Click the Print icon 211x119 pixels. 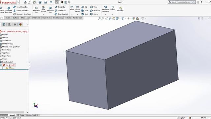(45, 2)
